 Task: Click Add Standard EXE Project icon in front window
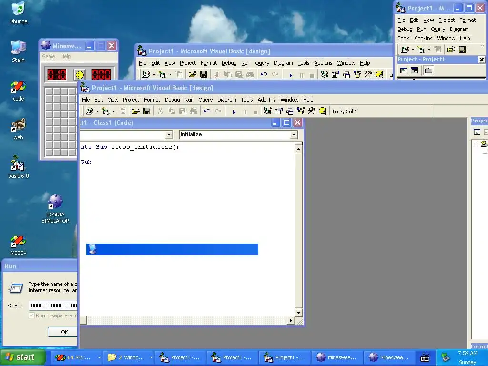pyautogui.click(x=90, y=111)
